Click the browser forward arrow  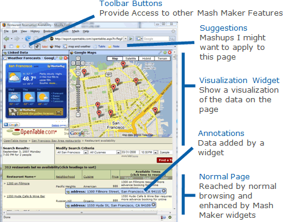coord(17,39)
